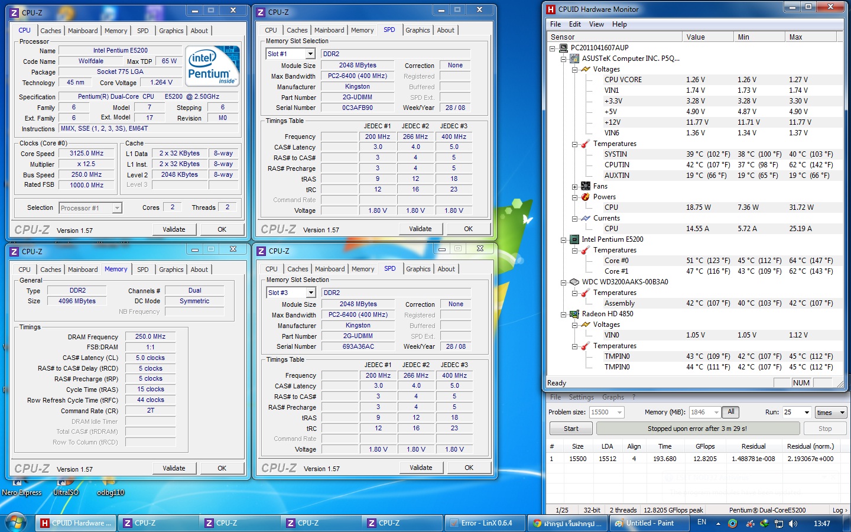Collapse the Powers node
This screenshot has height=532, width=851.
tap(574, 197)
